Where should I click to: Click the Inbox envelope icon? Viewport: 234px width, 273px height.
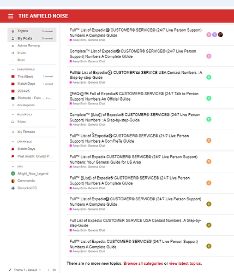(13, 121)
